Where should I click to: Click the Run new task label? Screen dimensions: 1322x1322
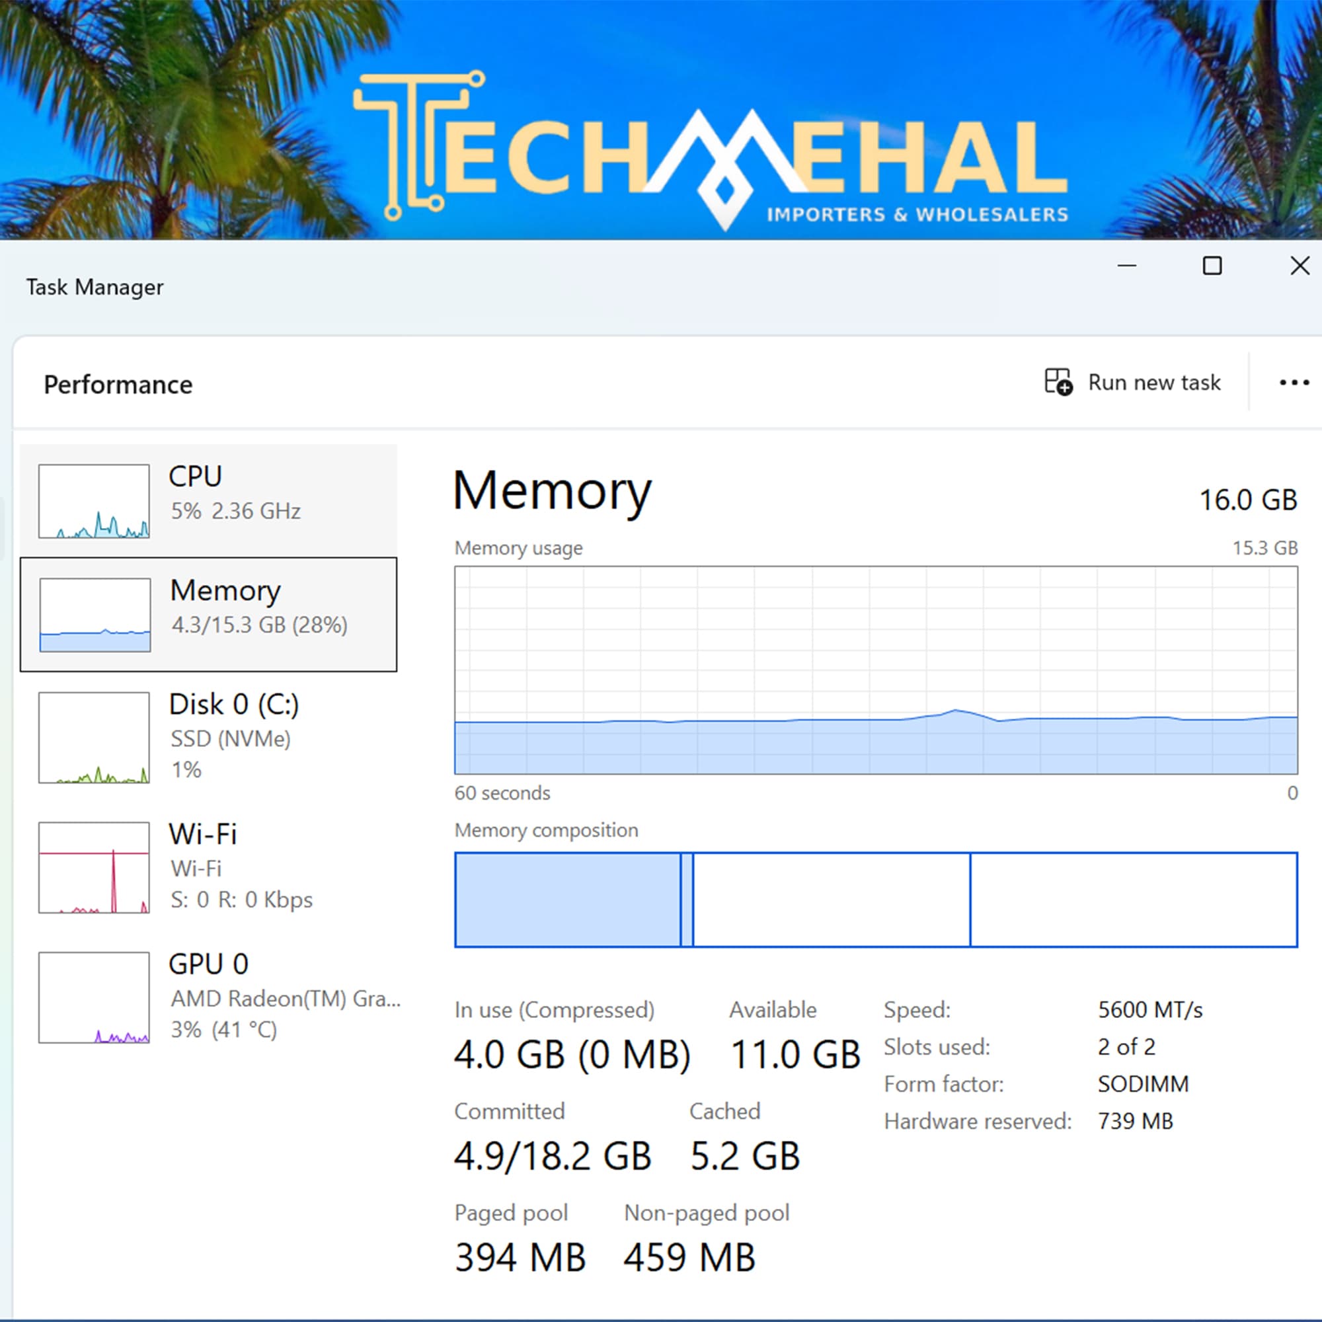click(1154, 383)
